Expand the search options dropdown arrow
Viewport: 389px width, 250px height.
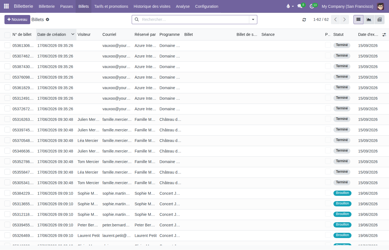(x=253, y=19)
